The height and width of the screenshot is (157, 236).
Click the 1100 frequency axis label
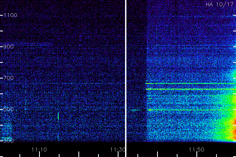(x=10, y=15)
